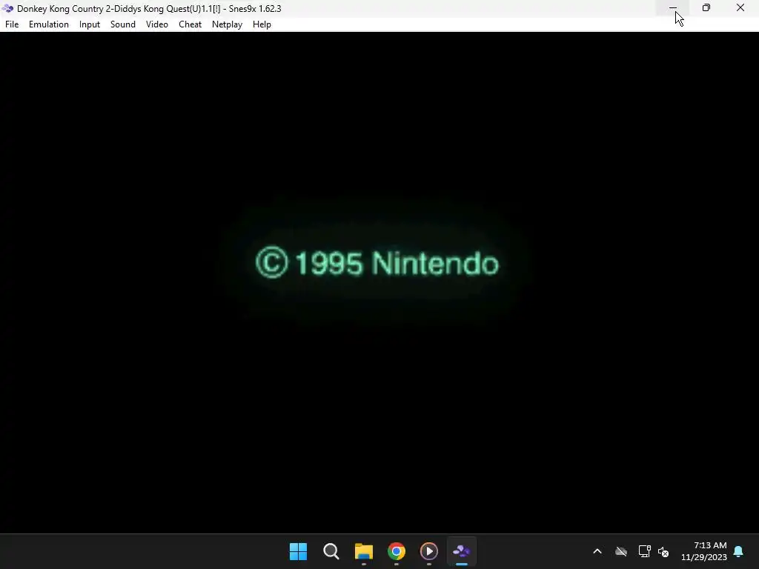Viewport: 759px width, 569px height.
Task: Select the Snes9x taskbar icon
Action: 461,551
